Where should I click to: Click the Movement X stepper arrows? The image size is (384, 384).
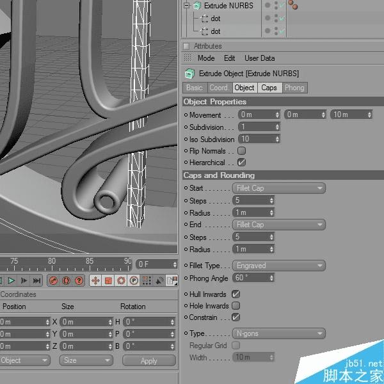point(277,115)
